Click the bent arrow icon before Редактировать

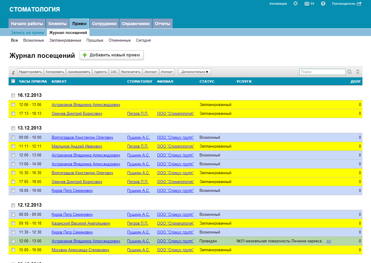click(13, 72)
